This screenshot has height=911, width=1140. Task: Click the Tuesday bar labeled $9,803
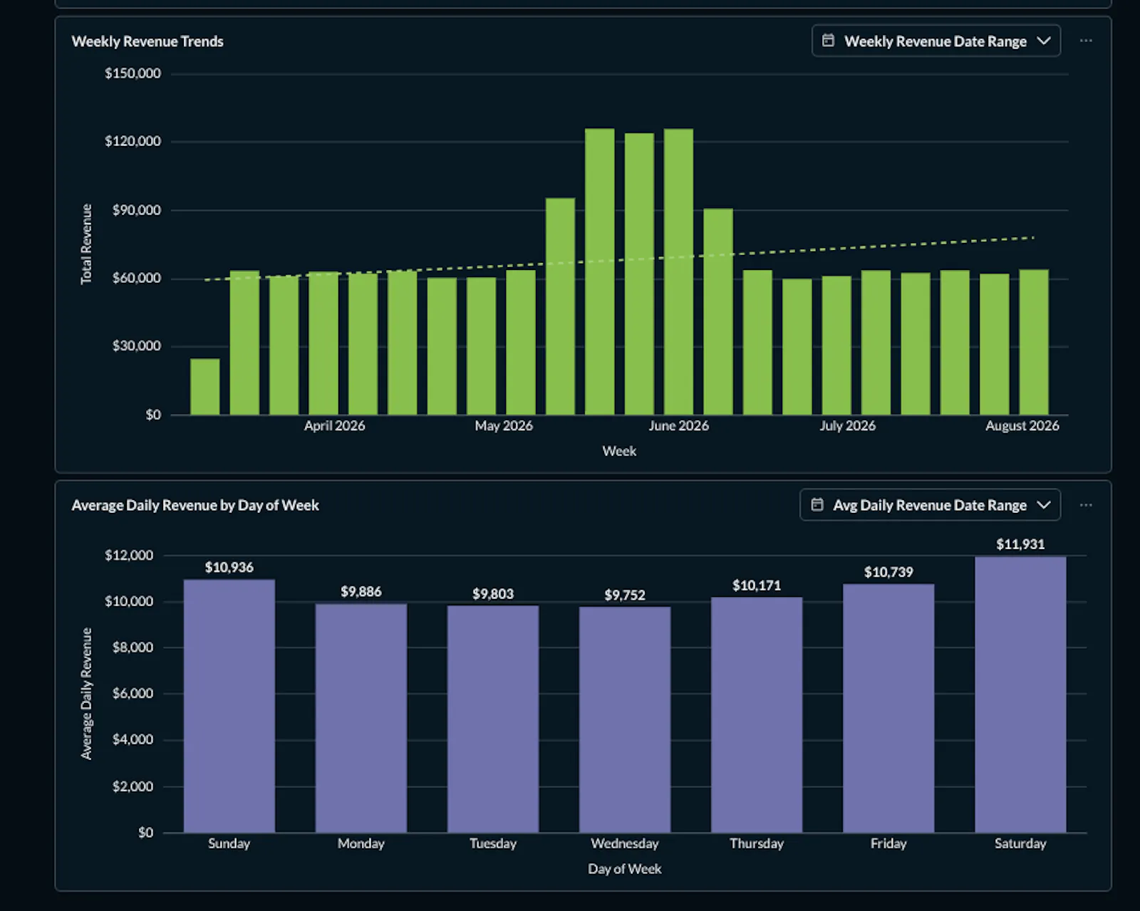pos(492,719)
